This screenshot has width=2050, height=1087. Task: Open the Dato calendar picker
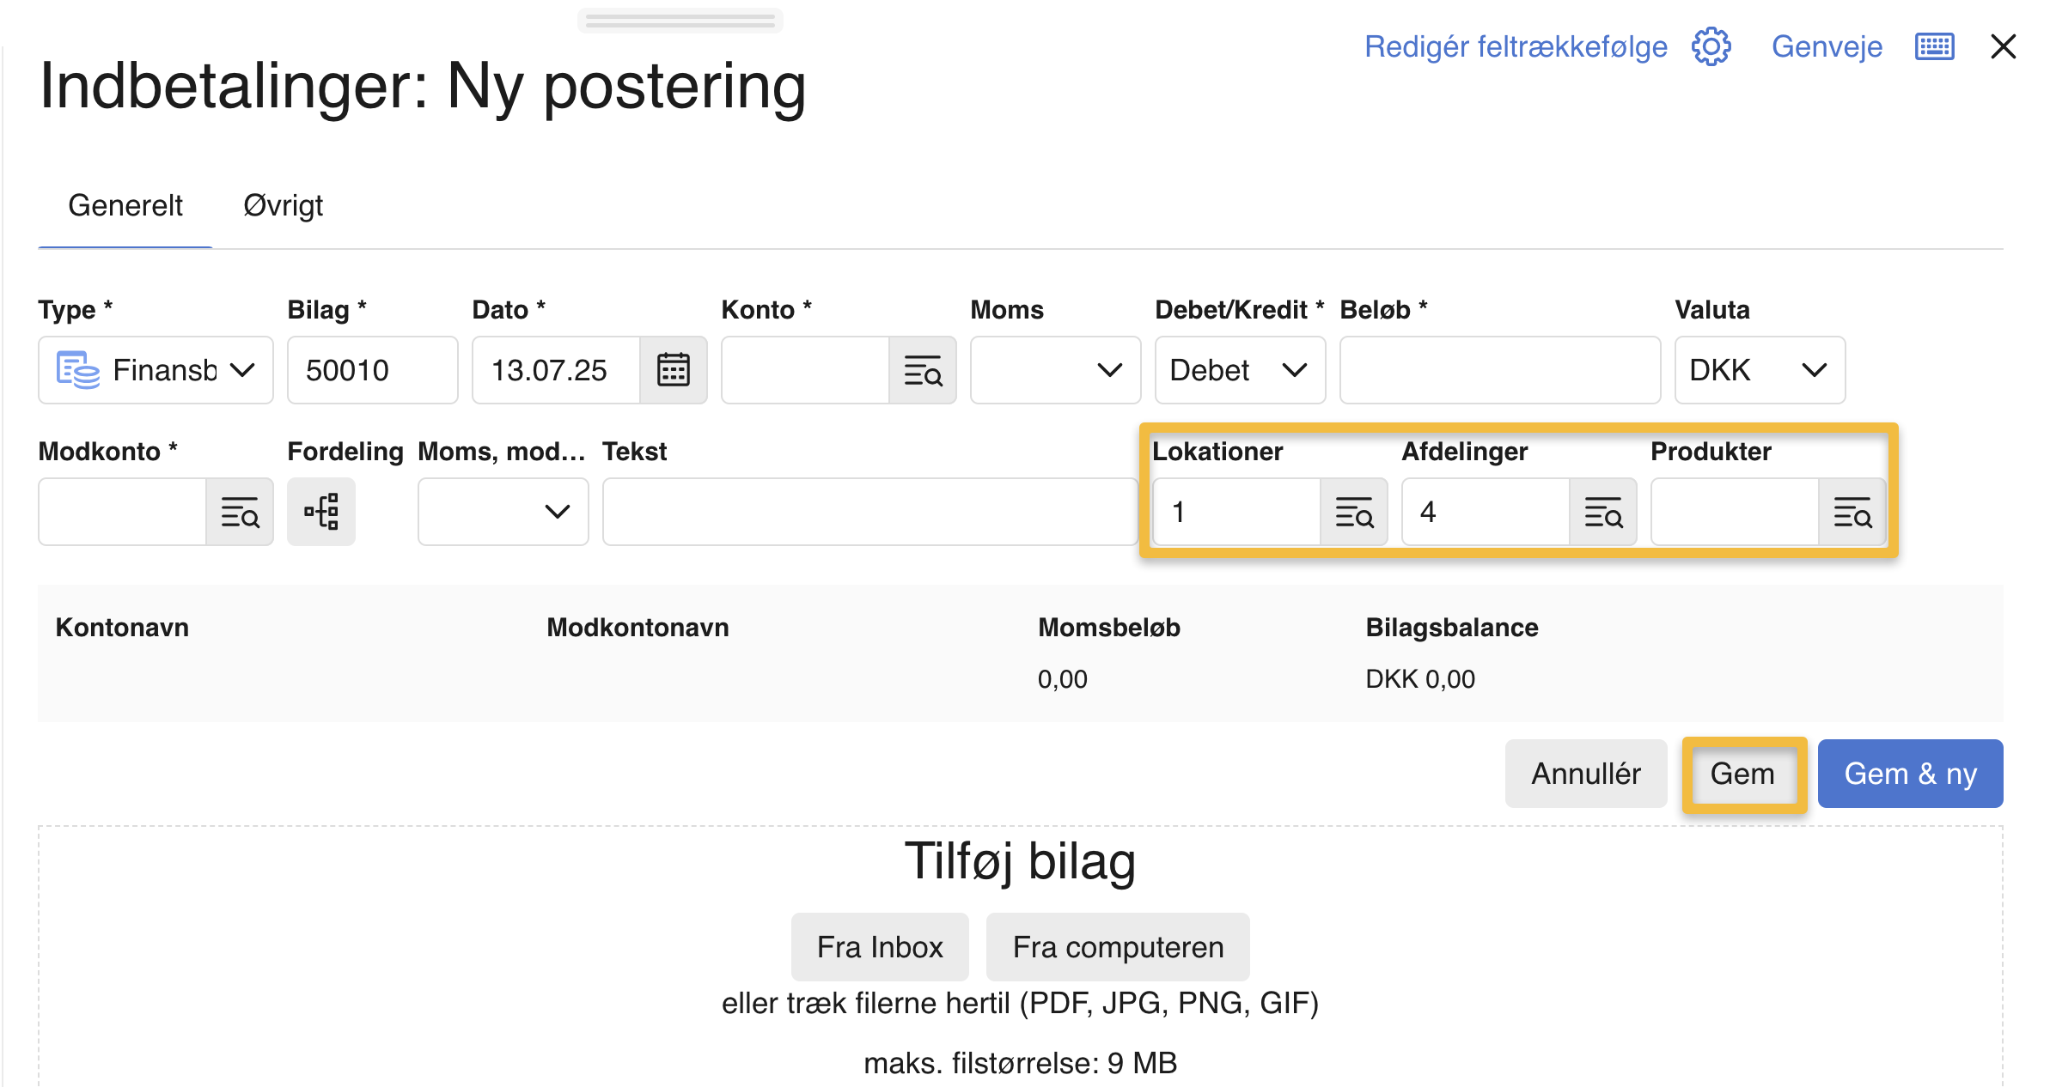673,370
